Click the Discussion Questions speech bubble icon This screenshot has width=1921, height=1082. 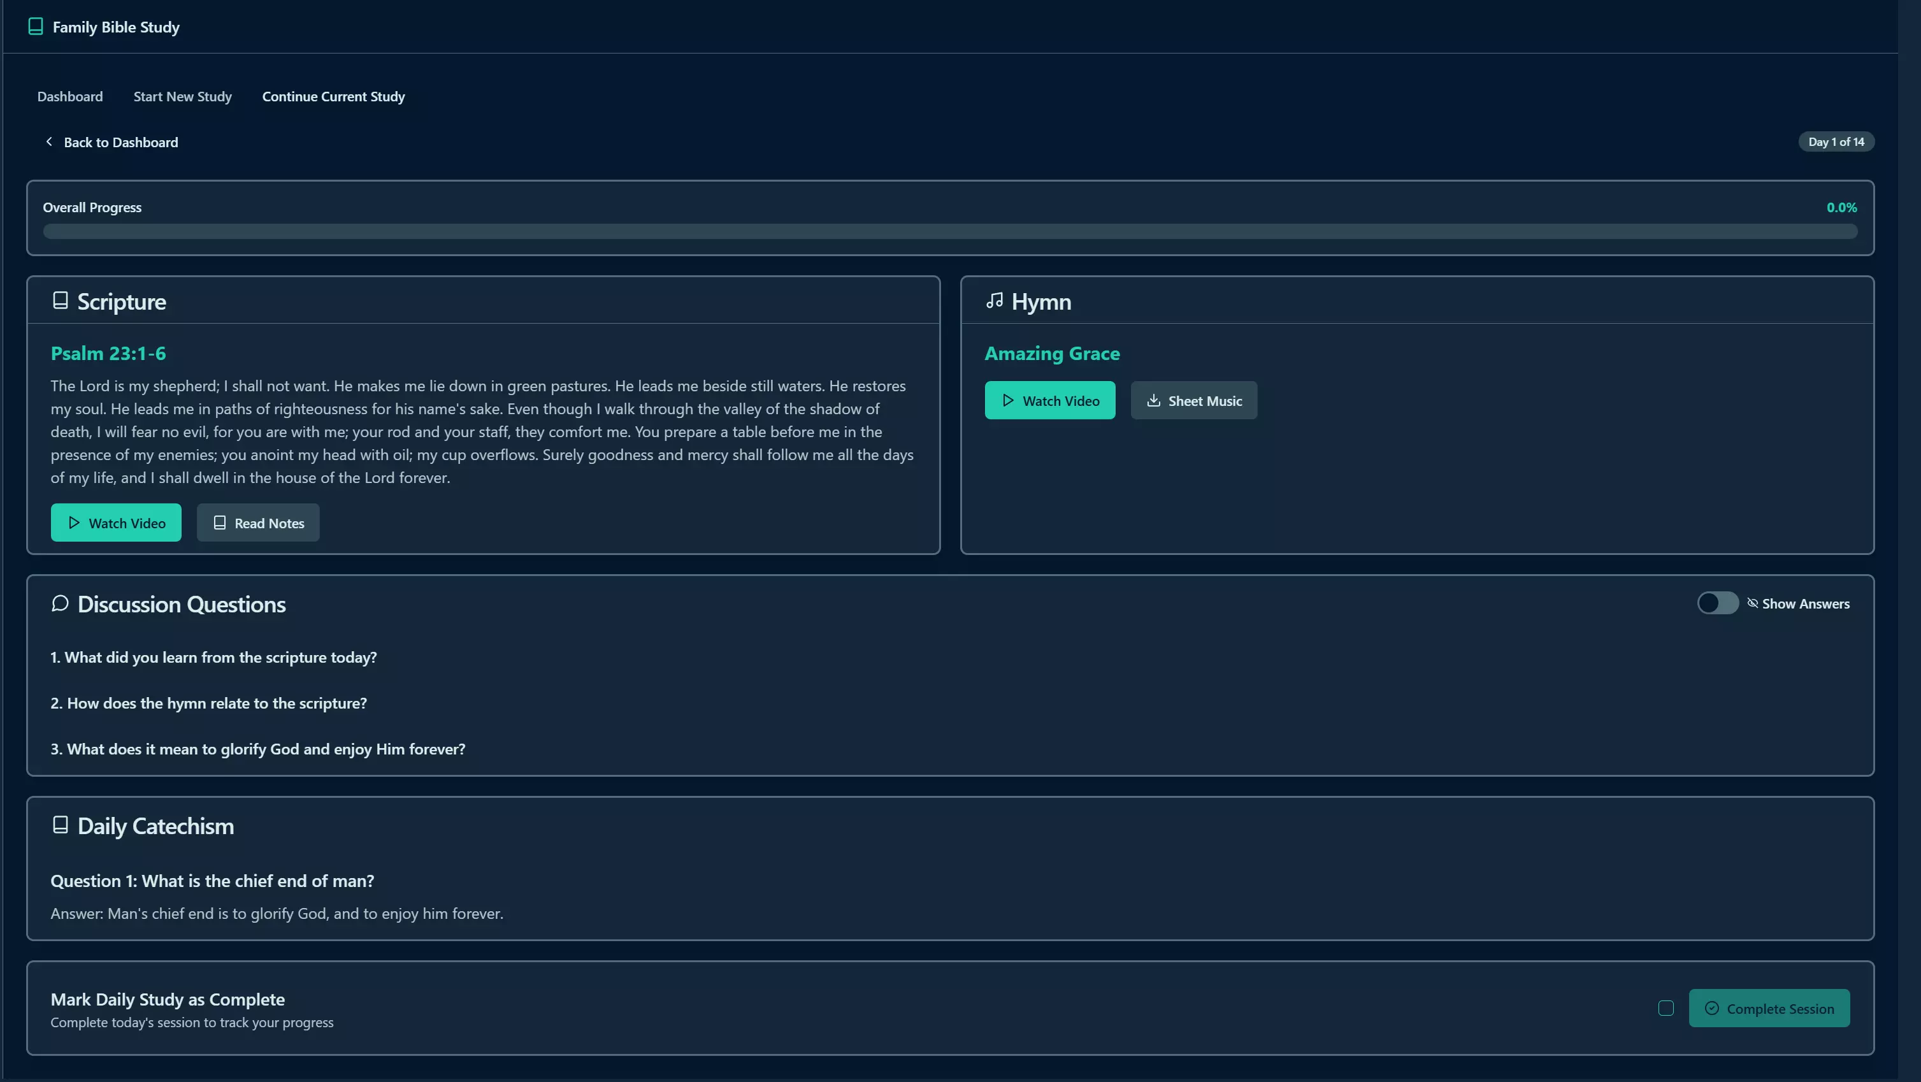pos(61,603)
